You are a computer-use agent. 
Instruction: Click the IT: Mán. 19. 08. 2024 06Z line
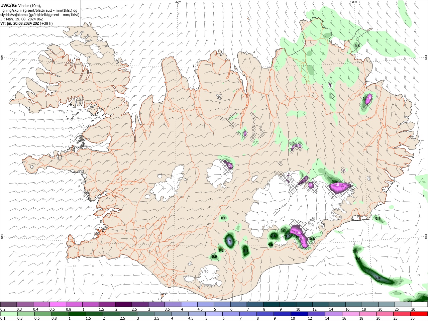pos(22,19)
